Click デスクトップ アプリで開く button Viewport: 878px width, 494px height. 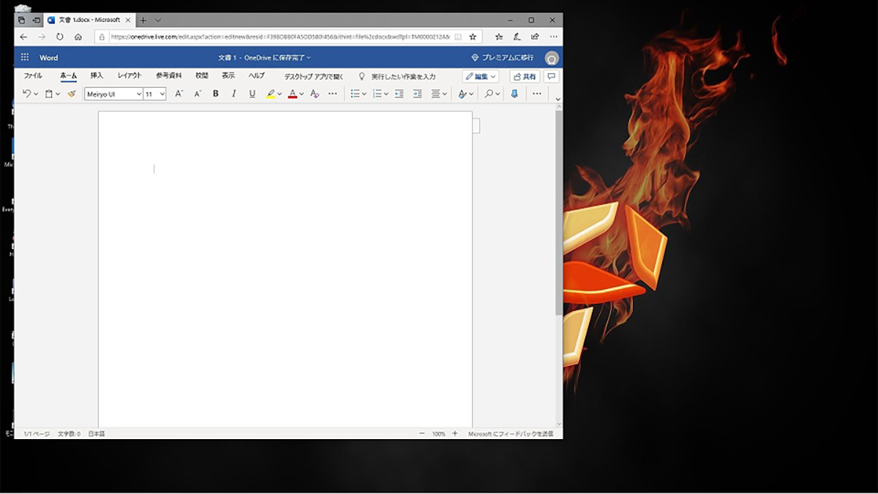tap(314, 76)
